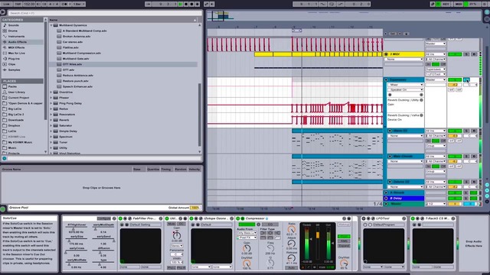The height and width of the screenshot is (275, 490).
Task: Open the Instruments category
Action: pos(16,37)
